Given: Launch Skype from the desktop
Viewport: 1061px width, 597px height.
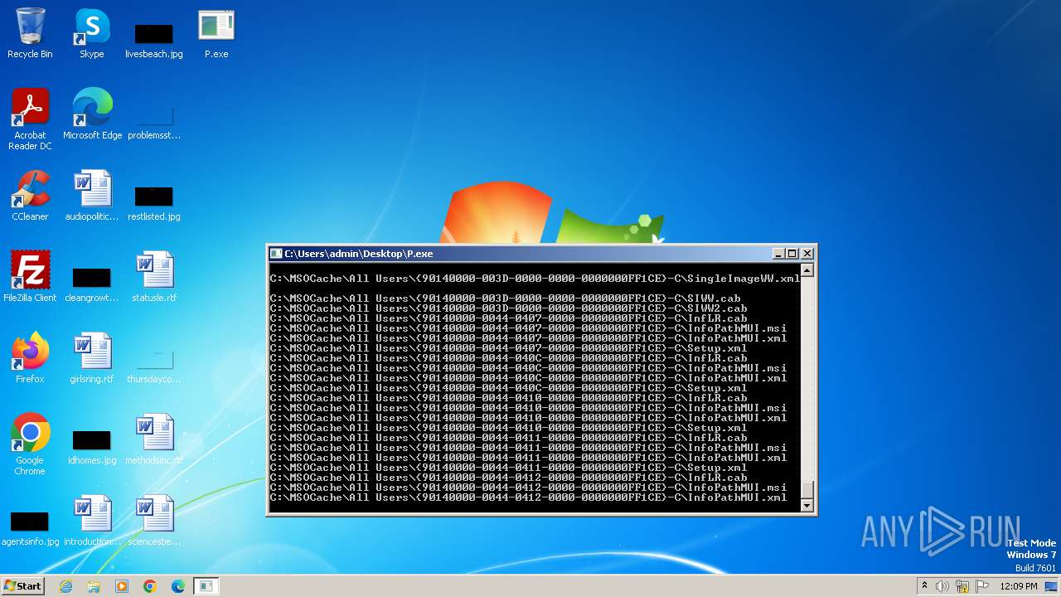Looking at the screenshot, I should tap(92, 33).
